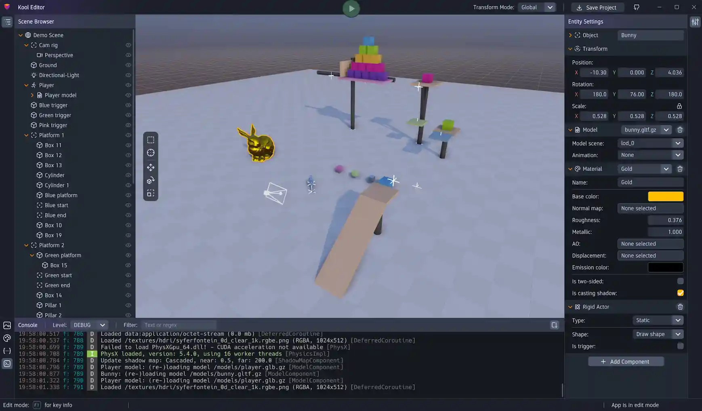Screen dimensions: 702x411
Task: Hide the Blue trigger object
Action: point(128,105)
